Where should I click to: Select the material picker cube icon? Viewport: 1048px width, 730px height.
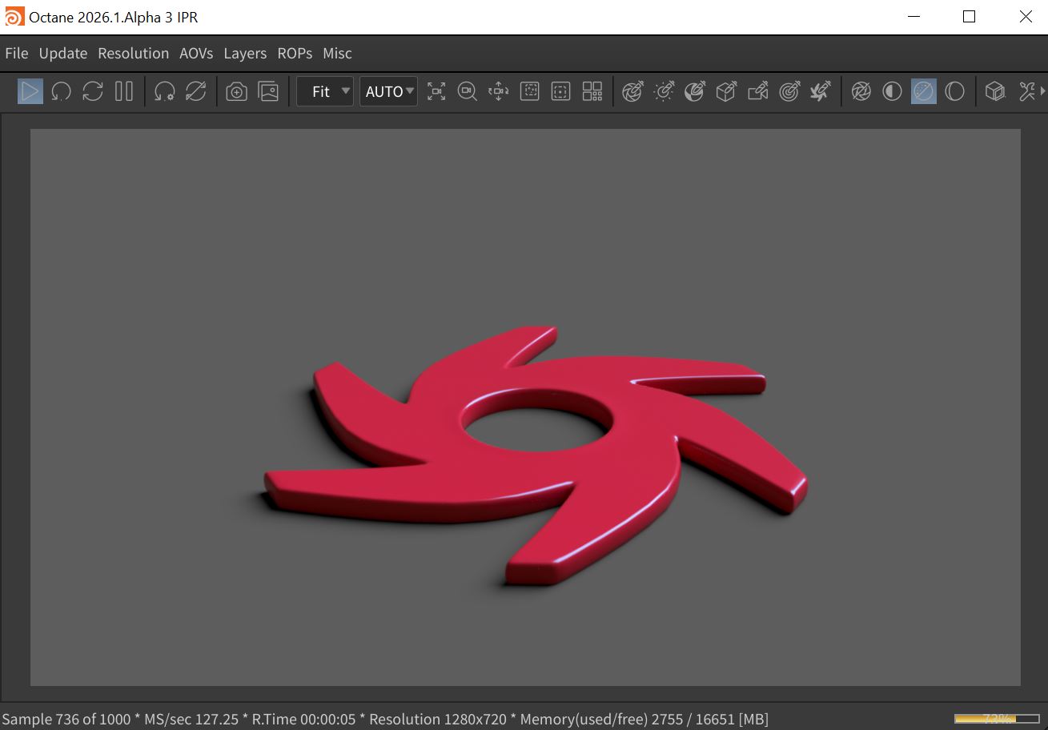(x=726, y=91)
